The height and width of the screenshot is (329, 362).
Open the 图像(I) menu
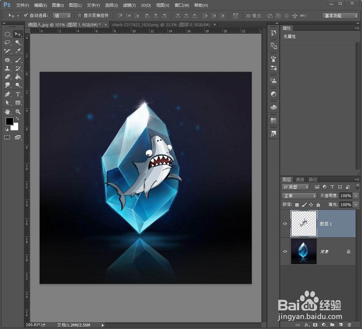pos(58,5)
